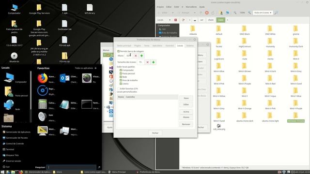The image size is (310, 174).
Task: Click the Acima button to move place up
Action: coord(186,112)
